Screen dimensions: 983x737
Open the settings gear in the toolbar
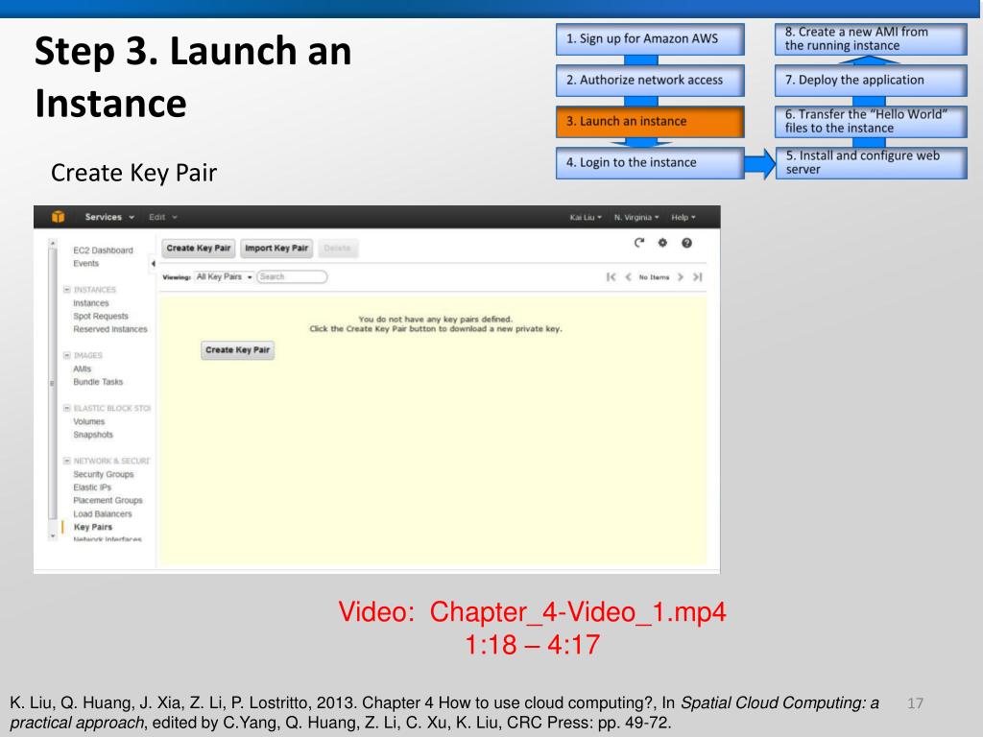point(662,243)
